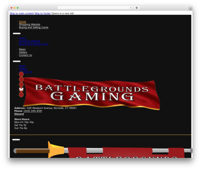Open the blue News link
This screenshot has width=201, height=170.
pos(22,66)
